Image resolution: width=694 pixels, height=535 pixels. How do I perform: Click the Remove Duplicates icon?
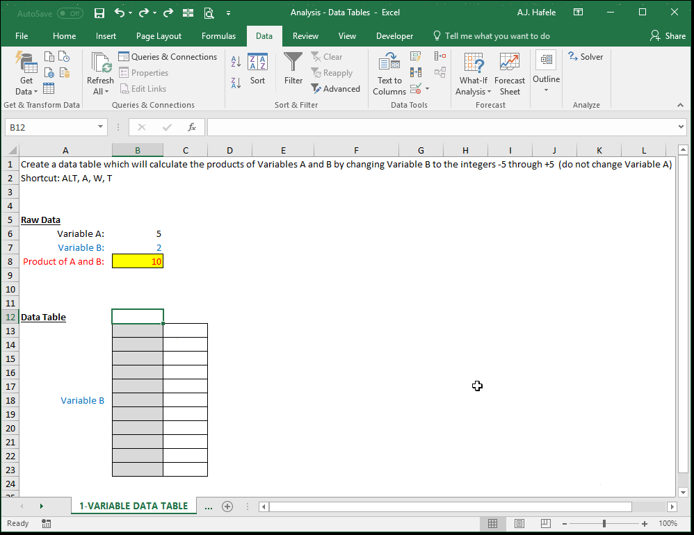pyautogui.click(x=416, y=72)
